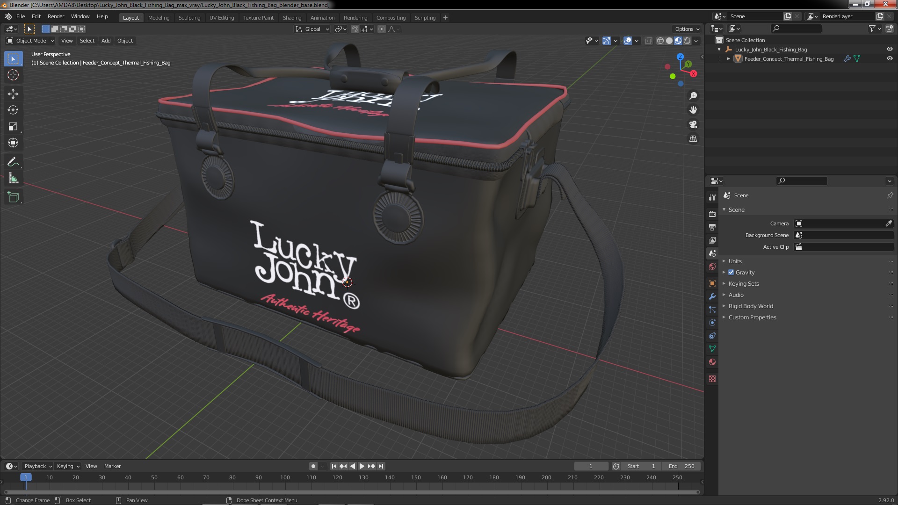This screenshot has width=898, height=505.
Task: Expand the Units panel
Action: [735, 261]
